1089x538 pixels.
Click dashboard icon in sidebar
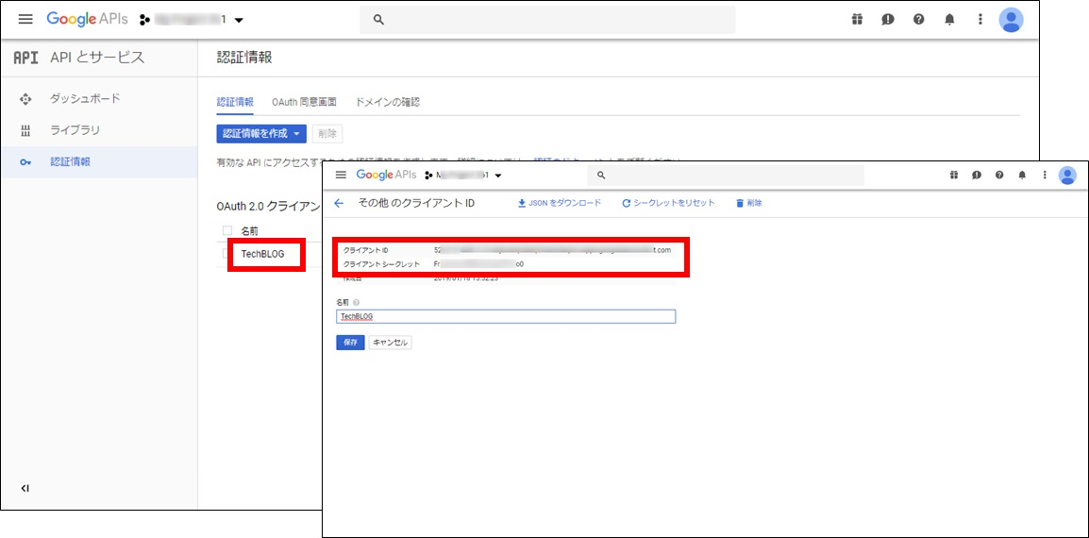pos(25,99)
